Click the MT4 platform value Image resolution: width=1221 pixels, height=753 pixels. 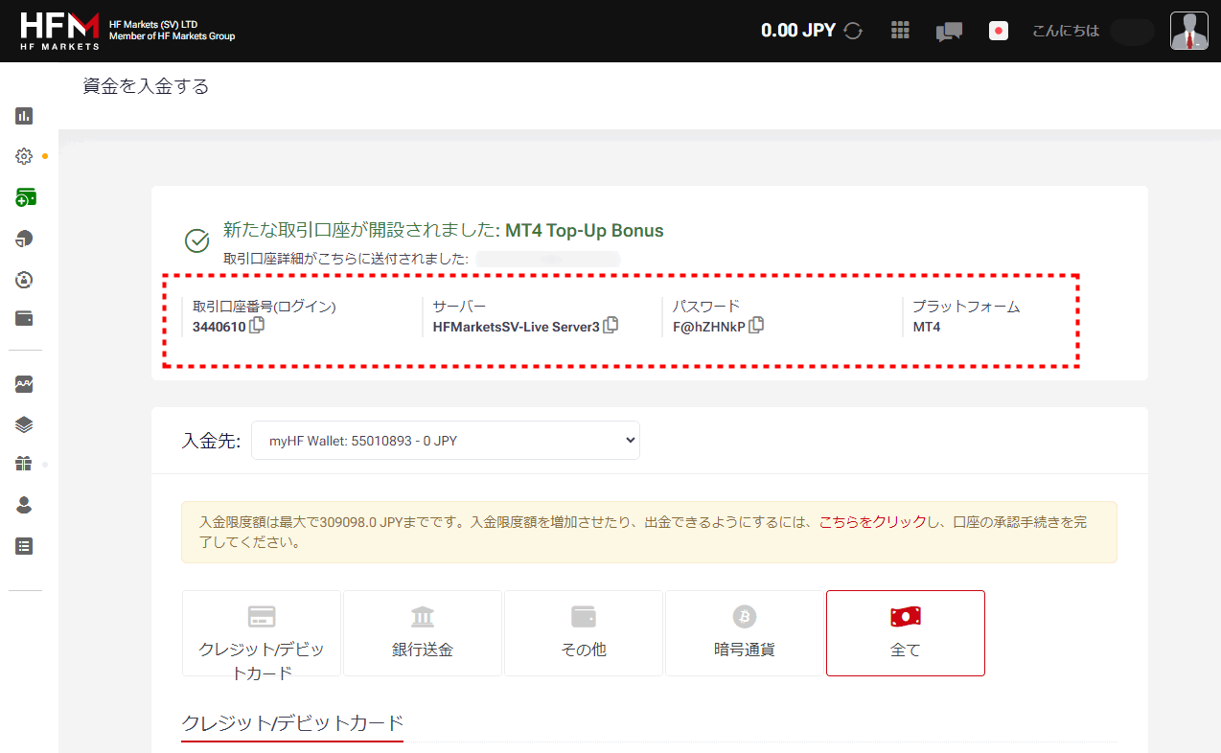pyautogui.click(x=927, y=327)
